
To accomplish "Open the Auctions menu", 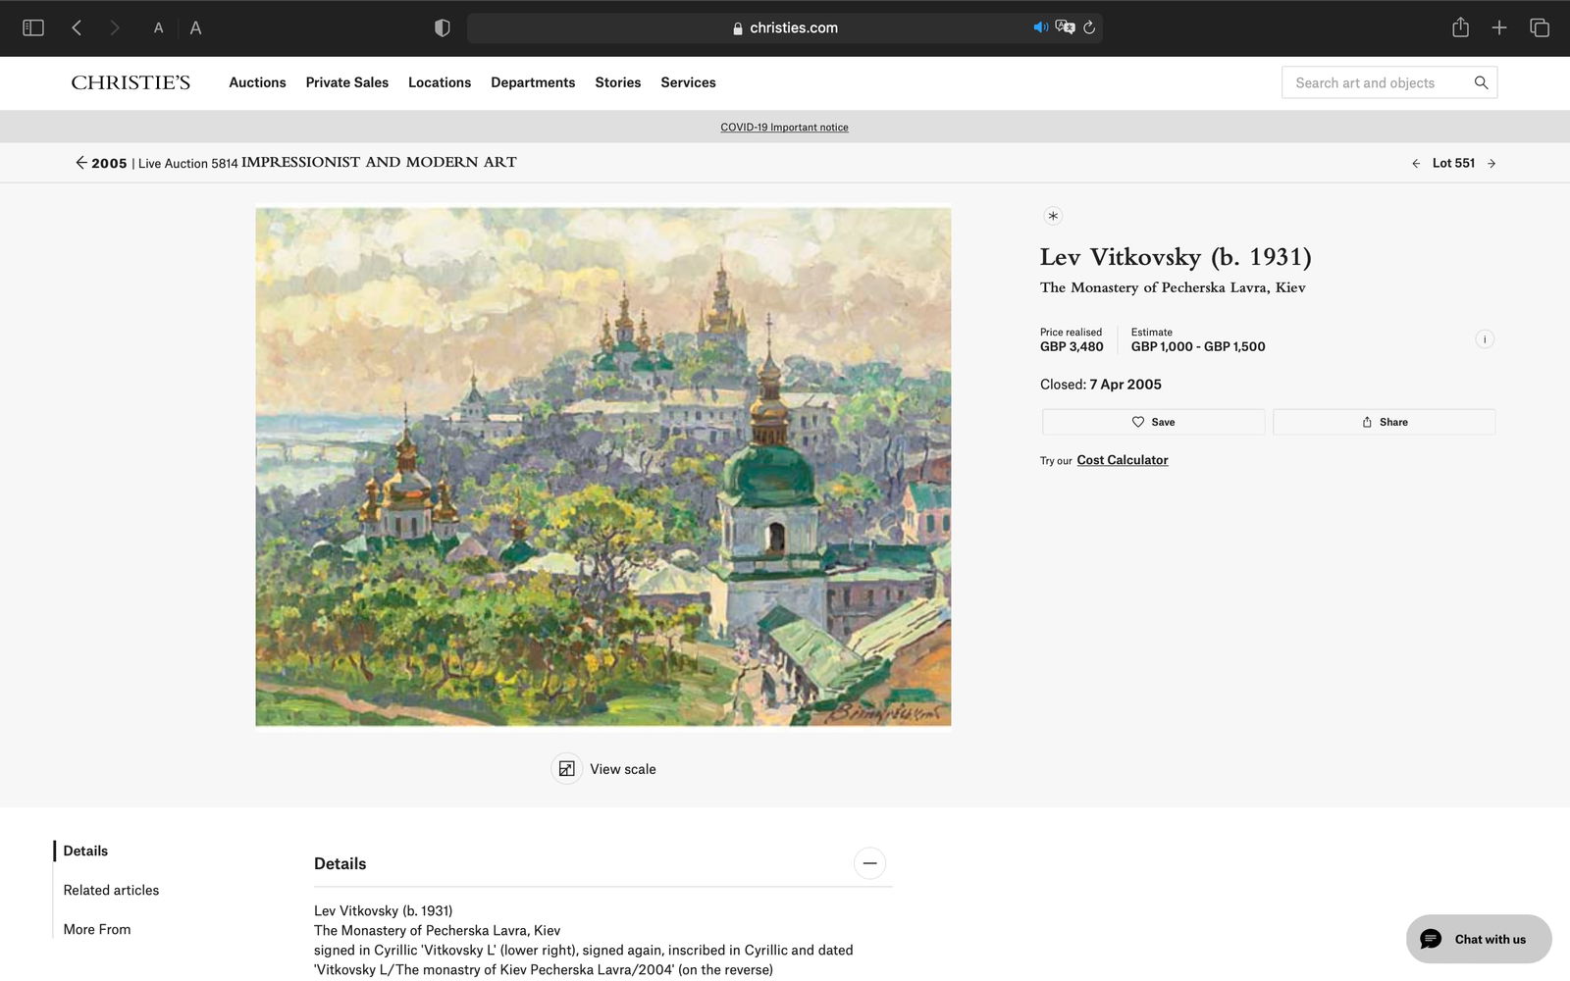I will tap(257, 82).
